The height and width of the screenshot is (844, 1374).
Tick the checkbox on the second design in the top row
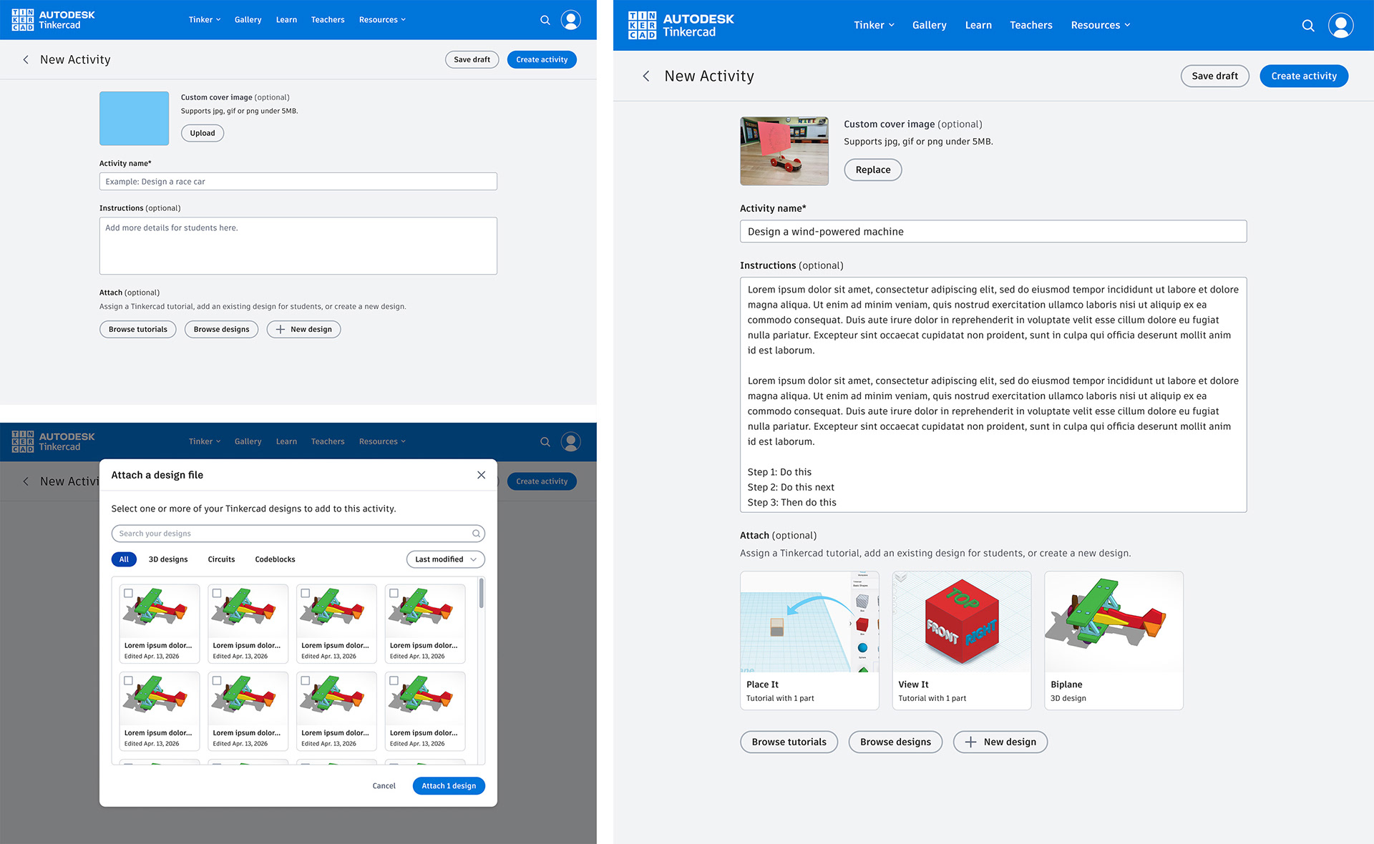coord(217,593)
